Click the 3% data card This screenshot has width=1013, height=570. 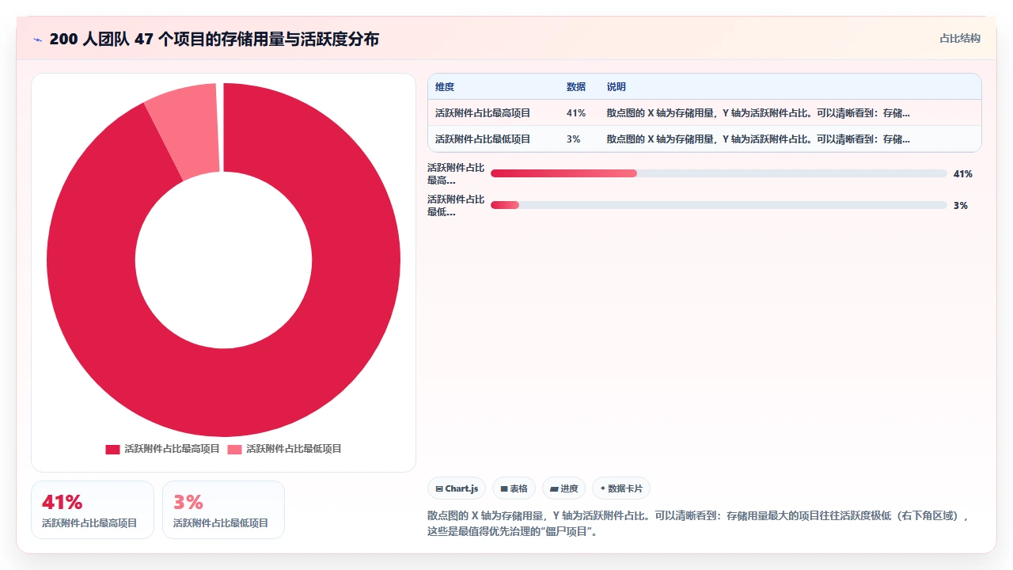click(x=223, y=510)
